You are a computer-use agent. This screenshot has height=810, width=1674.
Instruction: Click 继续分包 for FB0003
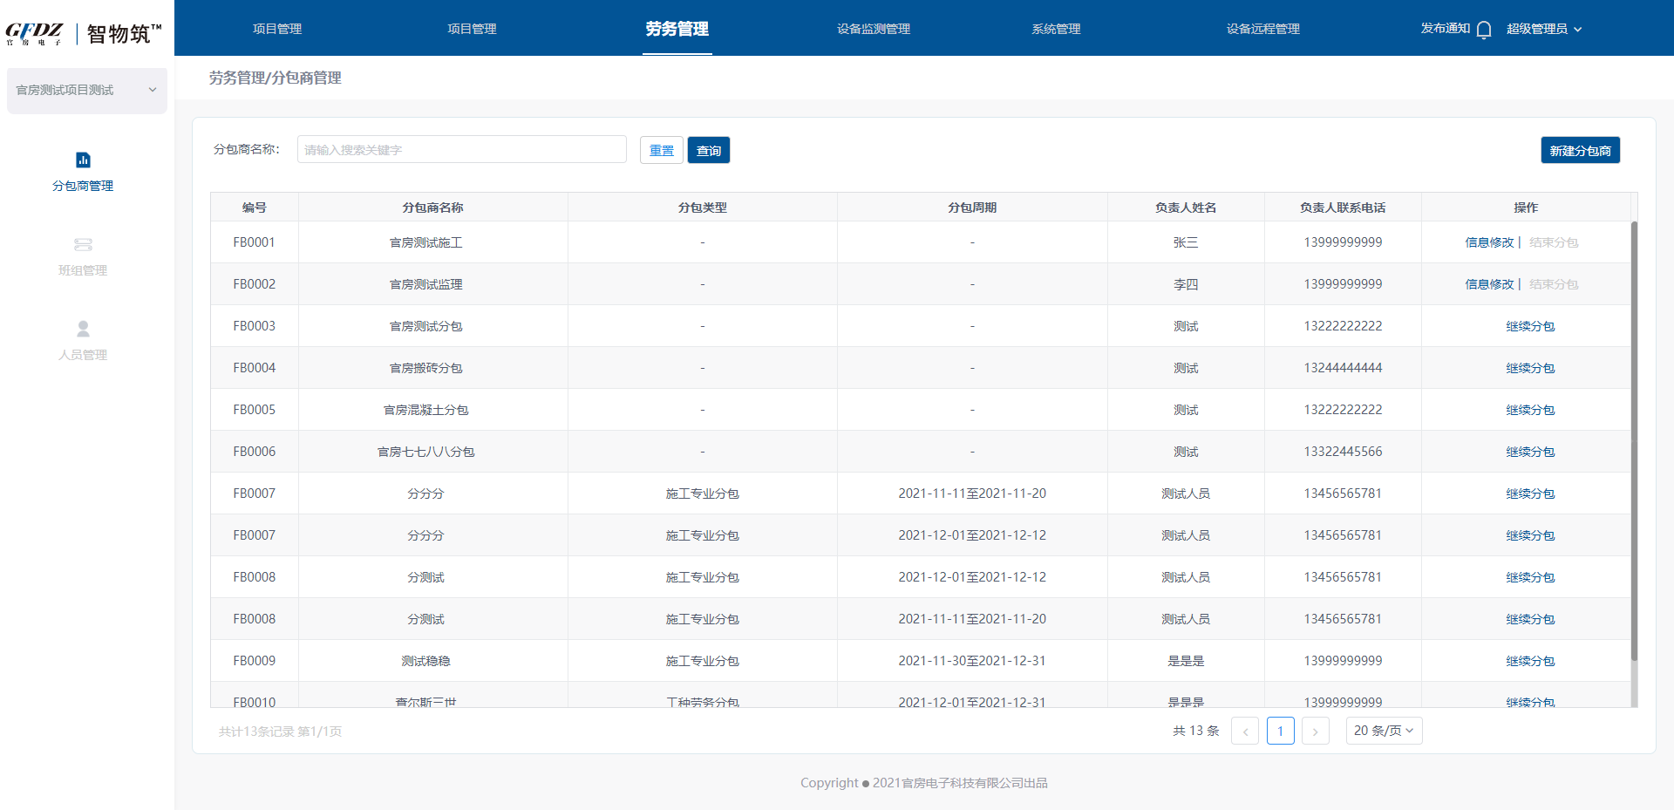pos(1530,326)
